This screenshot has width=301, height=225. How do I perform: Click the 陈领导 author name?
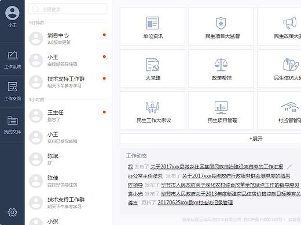coord(135,185)
